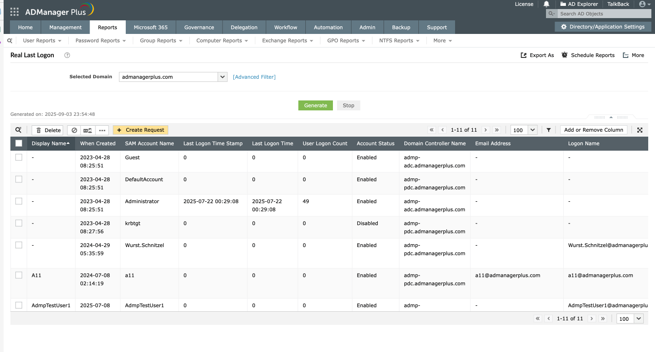Select the Administrator row checkbox
The width and height of the screenshot is (655, 352).
coord(19,201)
